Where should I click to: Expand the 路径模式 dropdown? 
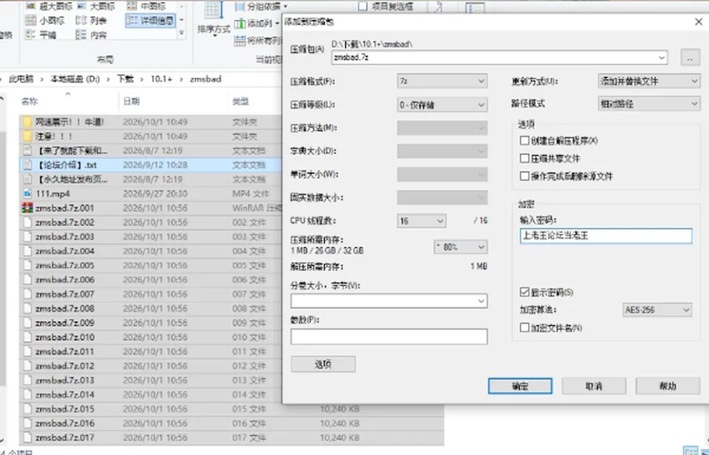pos(649,103)
